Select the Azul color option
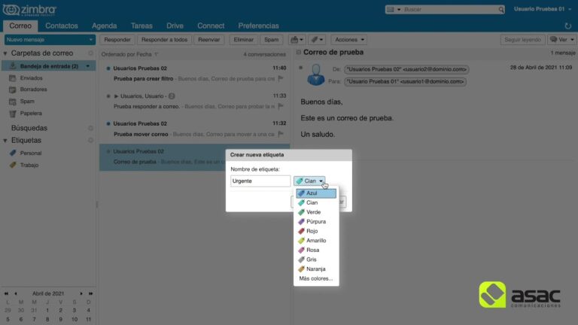 [316, 193]
